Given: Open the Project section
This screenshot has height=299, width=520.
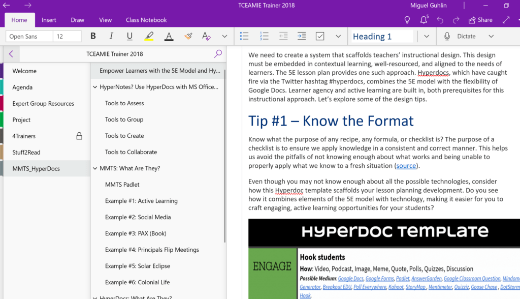Looking at the screenshot, I should click(47, 119).
